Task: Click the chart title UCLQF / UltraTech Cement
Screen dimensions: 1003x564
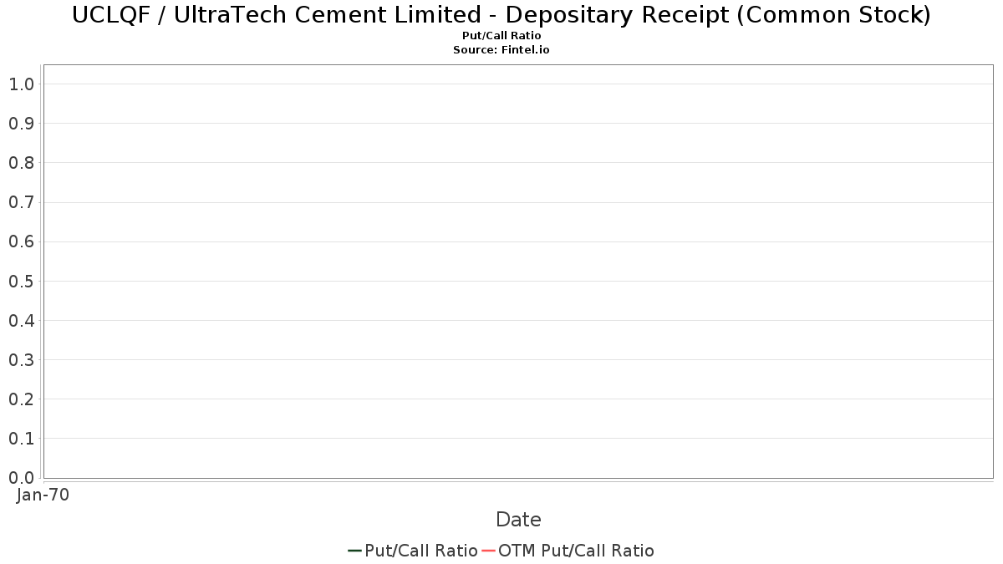Action: click(x=501, y=15)
